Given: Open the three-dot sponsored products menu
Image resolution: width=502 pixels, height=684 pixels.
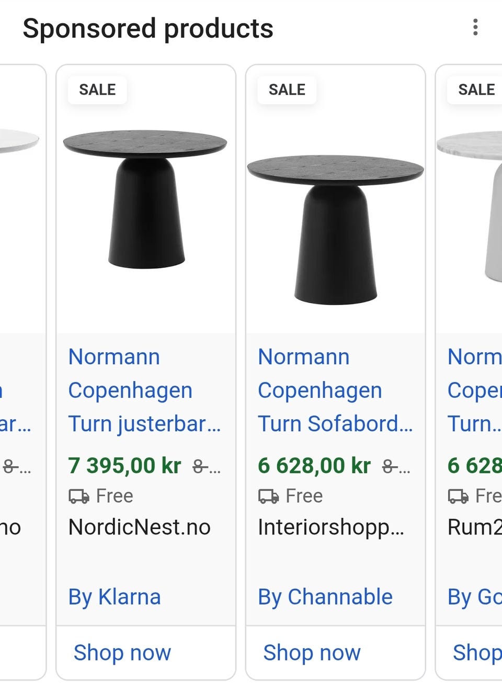Looking at the screenshot, I should [475, 27].
